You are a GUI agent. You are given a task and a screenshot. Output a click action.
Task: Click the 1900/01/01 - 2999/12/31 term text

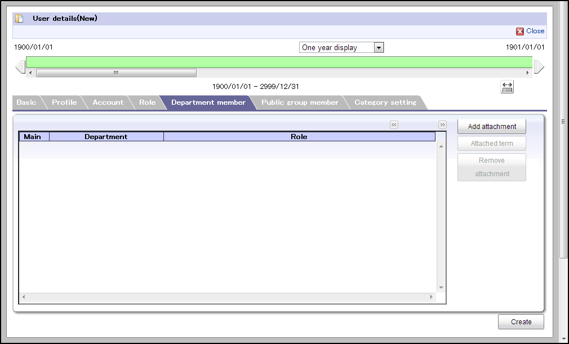pyautogui.click(x=255, y=87)
